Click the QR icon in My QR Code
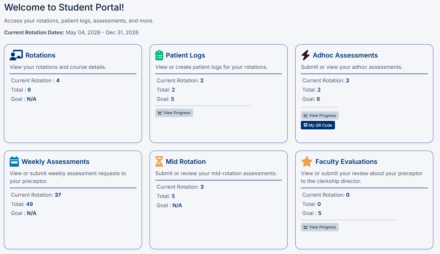The width and height of the screenshot is (440, 254). (x=305, y=125)
